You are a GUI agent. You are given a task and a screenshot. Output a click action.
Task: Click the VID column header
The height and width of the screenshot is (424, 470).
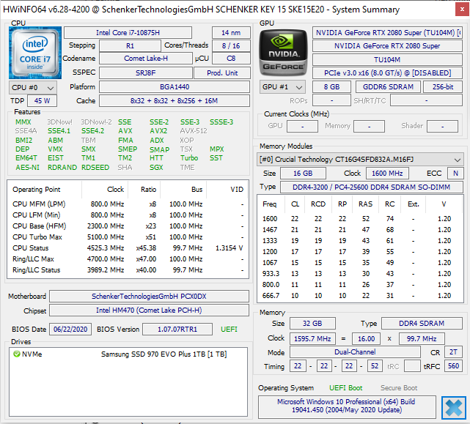(227, 189)
